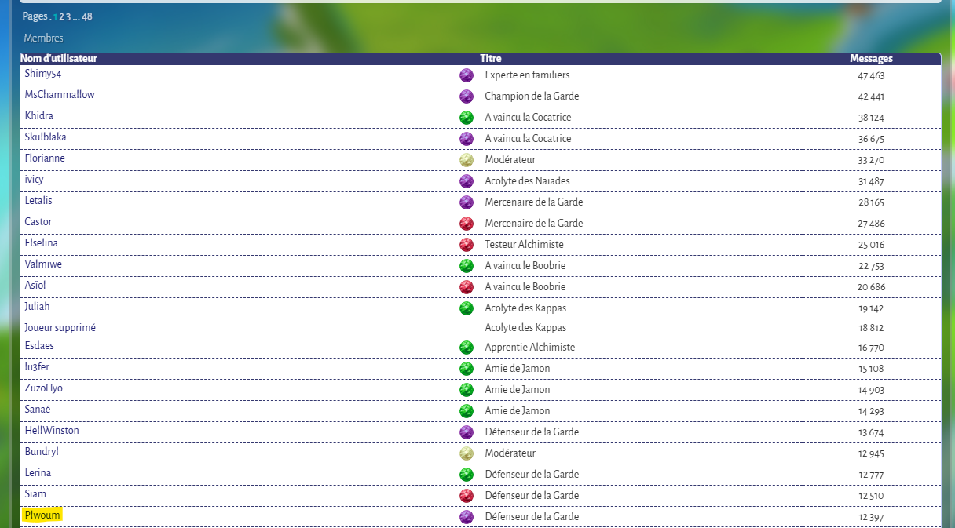
Task: Select user Valmiwë
Action: pyautogui.click(x=43, y=264)
